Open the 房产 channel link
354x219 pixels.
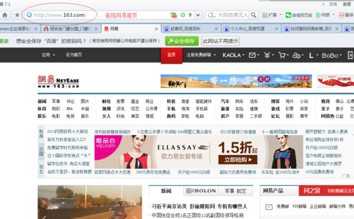click(x=225, y=116)
